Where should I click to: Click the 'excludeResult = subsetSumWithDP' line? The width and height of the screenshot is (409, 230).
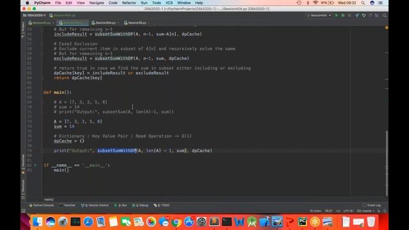pos(121,58)
